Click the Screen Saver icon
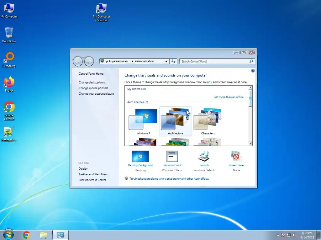Screen dimensions: 321x240 [x=236, y=156]
